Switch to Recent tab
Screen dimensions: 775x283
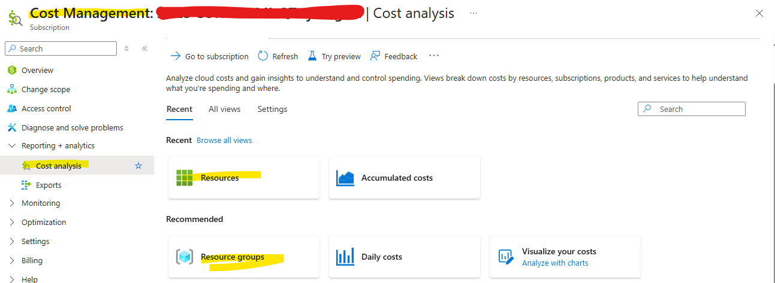179,109
